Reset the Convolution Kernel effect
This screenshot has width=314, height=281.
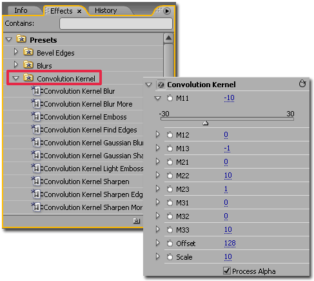[302, 83]
